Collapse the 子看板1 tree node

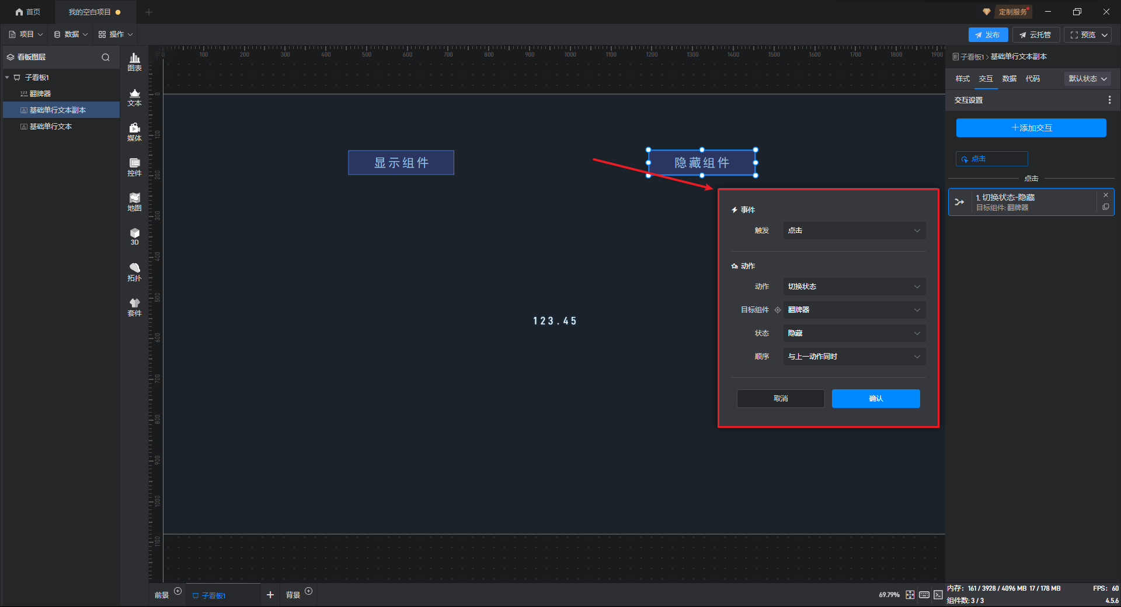coord(7,78)
